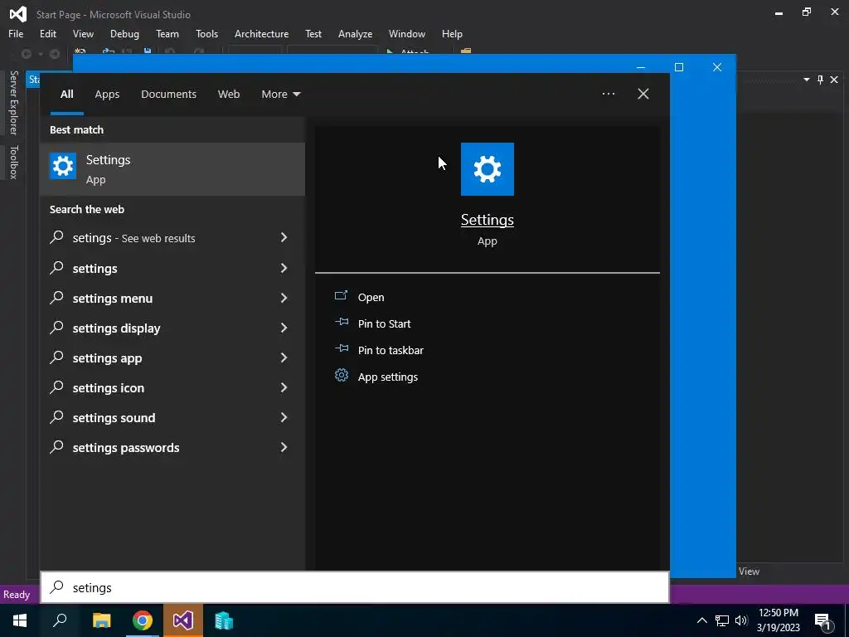Open the File menu in Visual Studio

pos(16,33)
